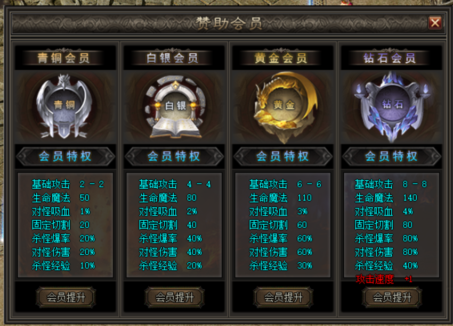The height and width of the screenshot is (326, 453).
Task: Upgrade to Gold membership with 会员提升
Action: pyautogui.click(x=283, y=297)
